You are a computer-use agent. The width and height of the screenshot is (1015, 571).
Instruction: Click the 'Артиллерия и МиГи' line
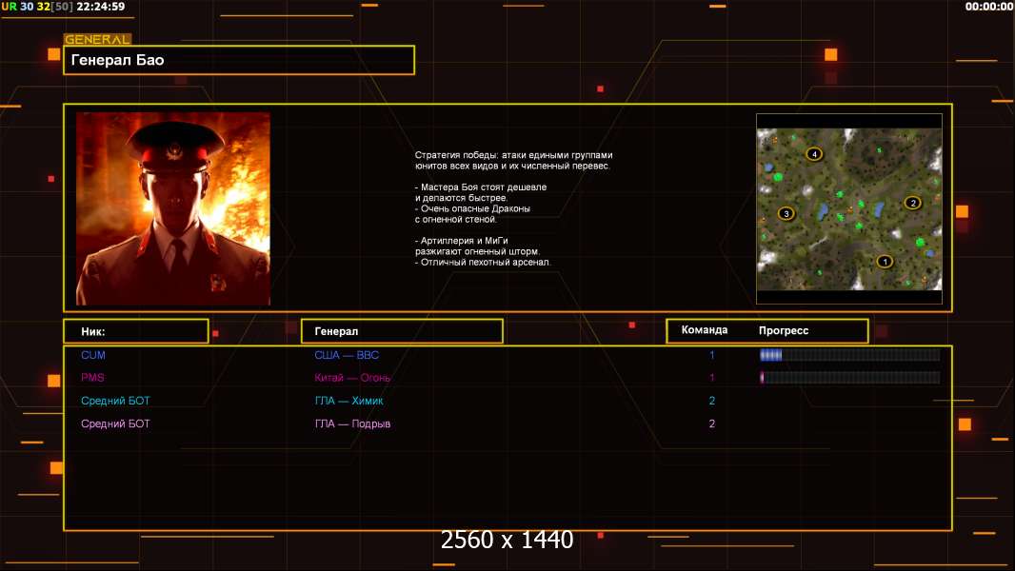462,241
